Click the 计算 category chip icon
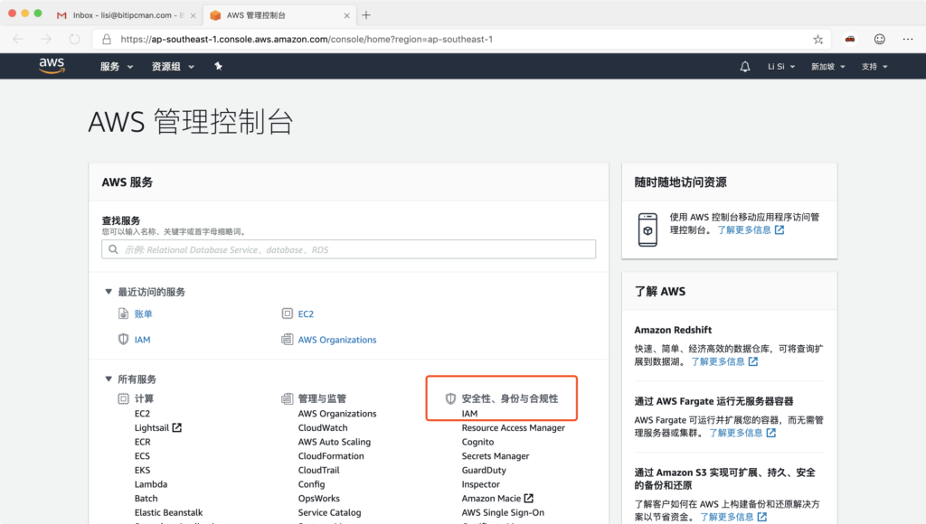The height and width of the screenshot is (524, 926). (123, 399)
